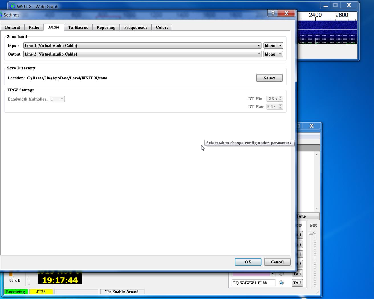374x299 pixels.
Task: Click the Tune button in main window
Action: point(308,216)
